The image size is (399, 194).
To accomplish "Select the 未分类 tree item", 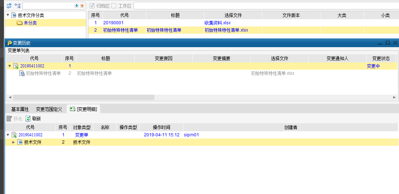I will click(x=30, y=23).
